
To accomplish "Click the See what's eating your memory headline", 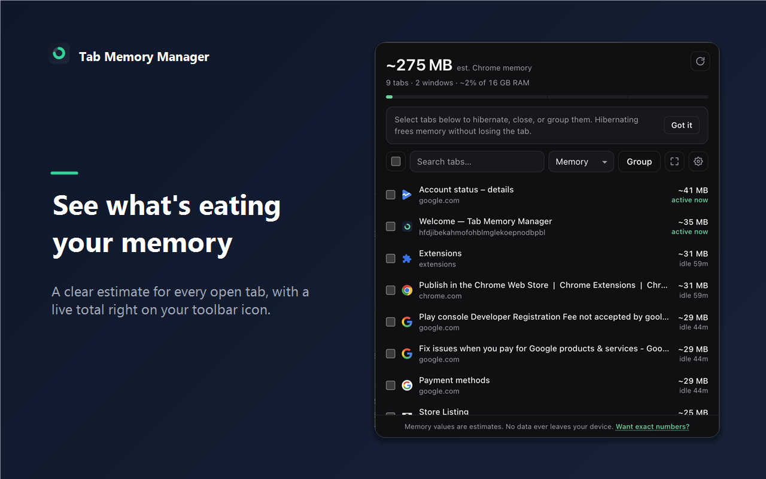I will pyautogui.click(x=167, y=225).
